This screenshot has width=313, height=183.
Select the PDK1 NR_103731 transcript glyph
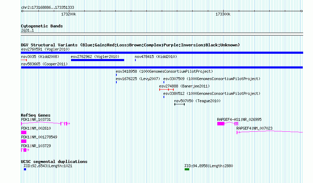pyautogui.click(x=45, y=124)
